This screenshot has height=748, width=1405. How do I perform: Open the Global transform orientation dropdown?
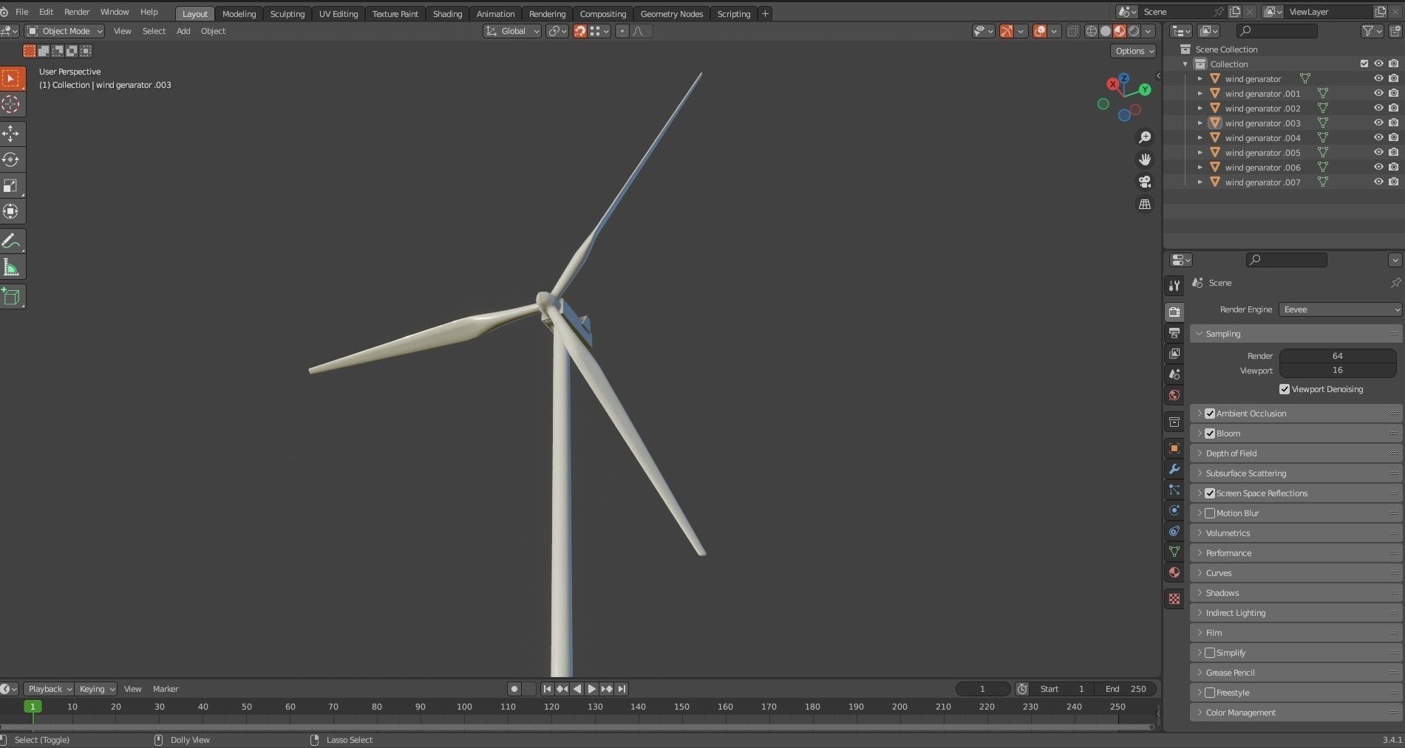tap(512, 31)
